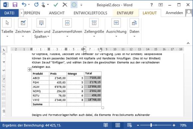Open the DATEI file menu button

9,13
